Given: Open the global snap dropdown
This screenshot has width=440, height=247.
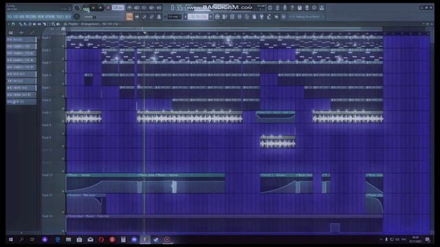Looking at the screenshot, I should [x=175, y=17].
